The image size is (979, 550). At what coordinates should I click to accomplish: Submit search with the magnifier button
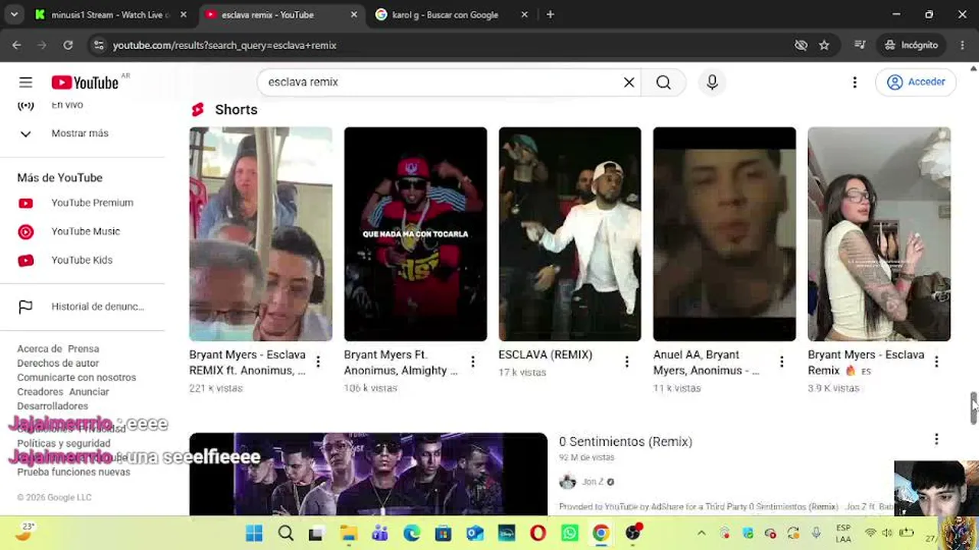click(663, 82)
